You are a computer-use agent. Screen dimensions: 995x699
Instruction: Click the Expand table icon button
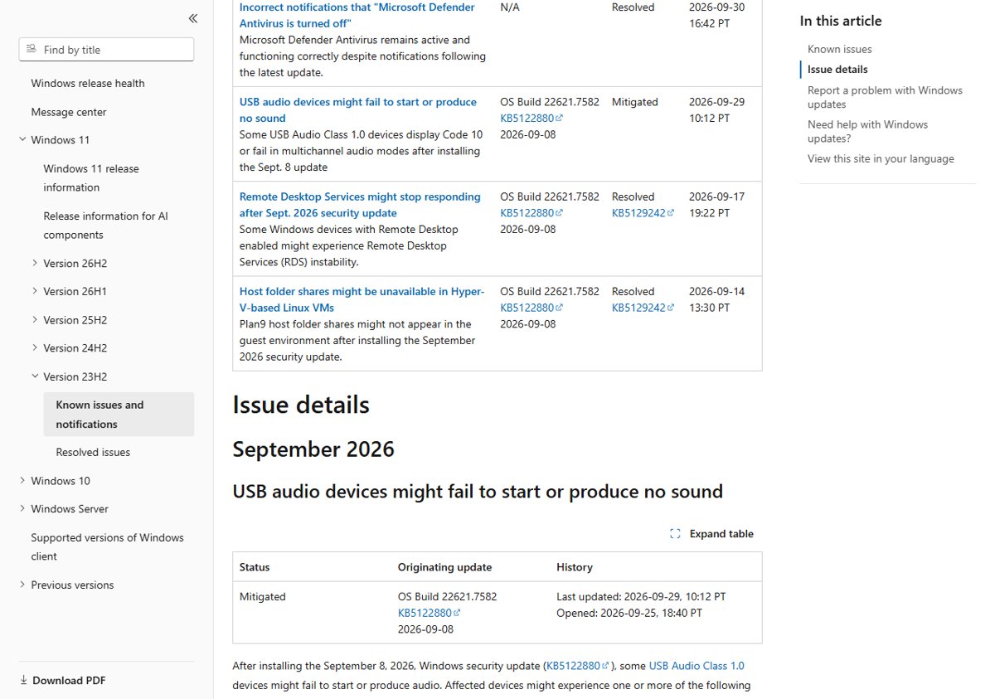coord(711,534)
